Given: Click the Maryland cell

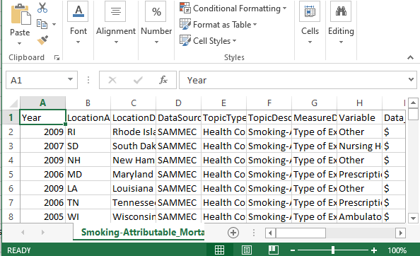Looking at the screenshot, I should [134, 175].
